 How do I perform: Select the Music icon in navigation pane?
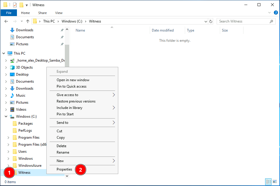coord(12,95)
